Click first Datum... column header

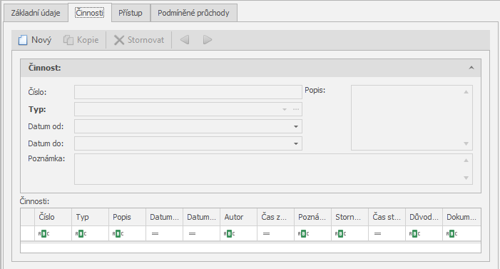point(165,217)
